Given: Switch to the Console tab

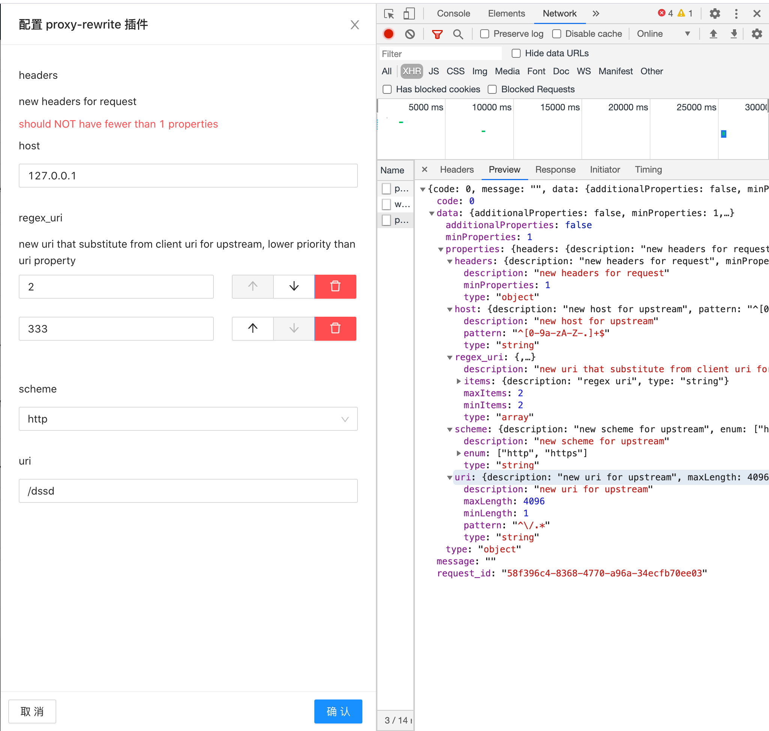Looking at the screenshot, I should click(x=453, y=13).
